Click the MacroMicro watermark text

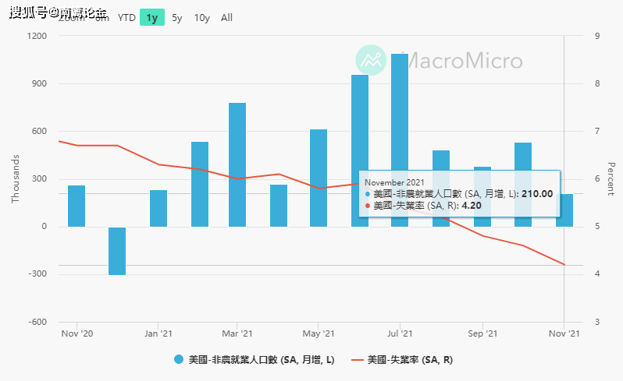pyautogui.click(x=461, y=61)
